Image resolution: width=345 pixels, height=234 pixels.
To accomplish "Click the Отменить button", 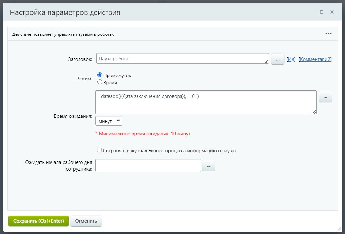I will click(86, 221).
